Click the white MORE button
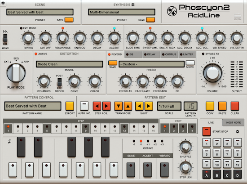Image resolution: width=247 pixels, height=184 pixels. click(x=190, y=63)
